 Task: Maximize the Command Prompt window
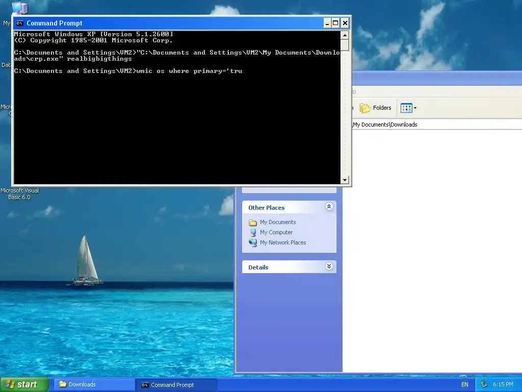(x=335, y=23)
